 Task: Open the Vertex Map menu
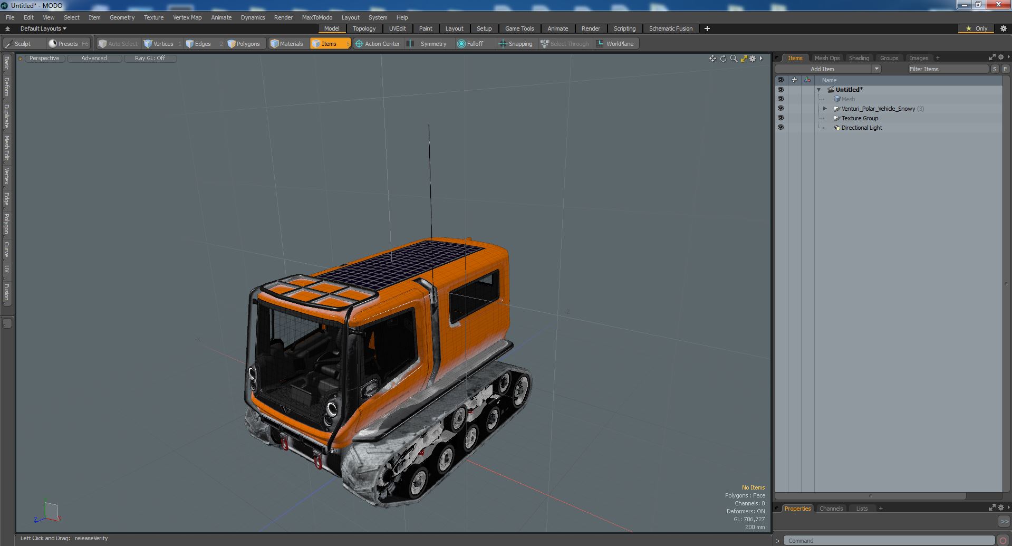click(x=187, y=17)
